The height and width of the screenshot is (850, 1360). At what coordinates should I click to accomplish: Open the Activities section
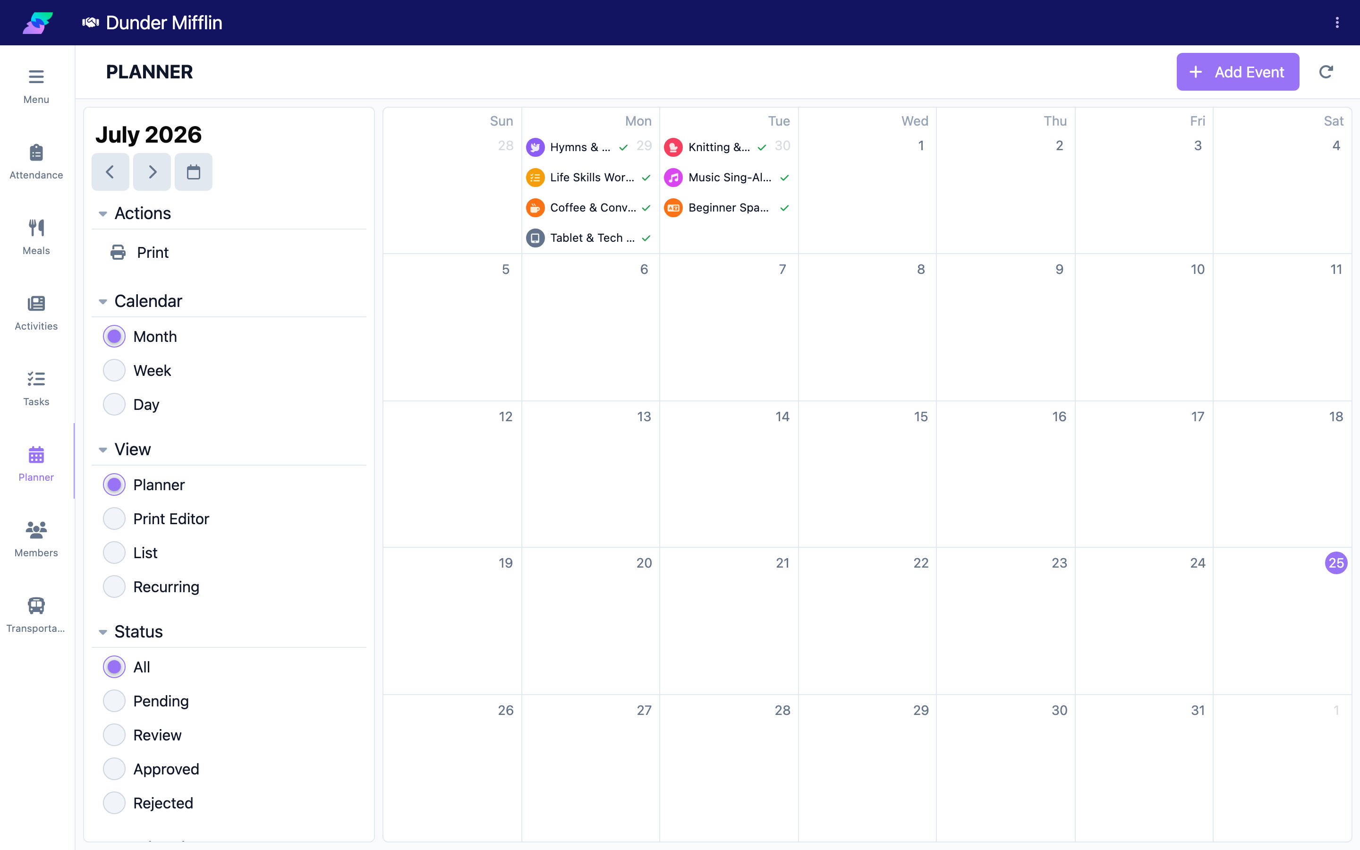[36, 313]
